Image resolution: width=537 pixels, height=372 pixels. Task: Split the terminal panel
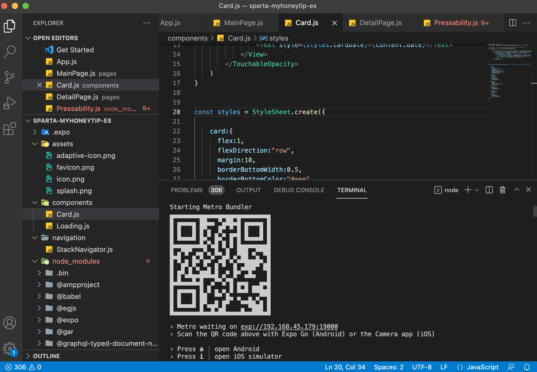pyautogui.click(x=489, y=190)
